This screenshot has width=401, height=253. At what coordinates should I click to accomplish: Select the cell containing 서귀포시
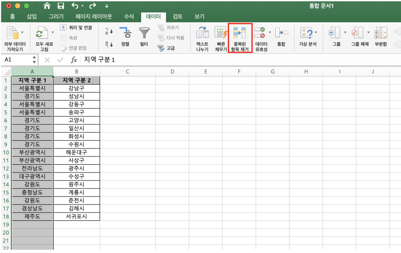[x=76, y=217]
